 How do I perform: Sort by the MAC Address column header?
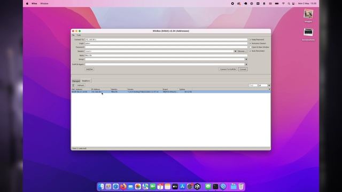pos(81,89)
